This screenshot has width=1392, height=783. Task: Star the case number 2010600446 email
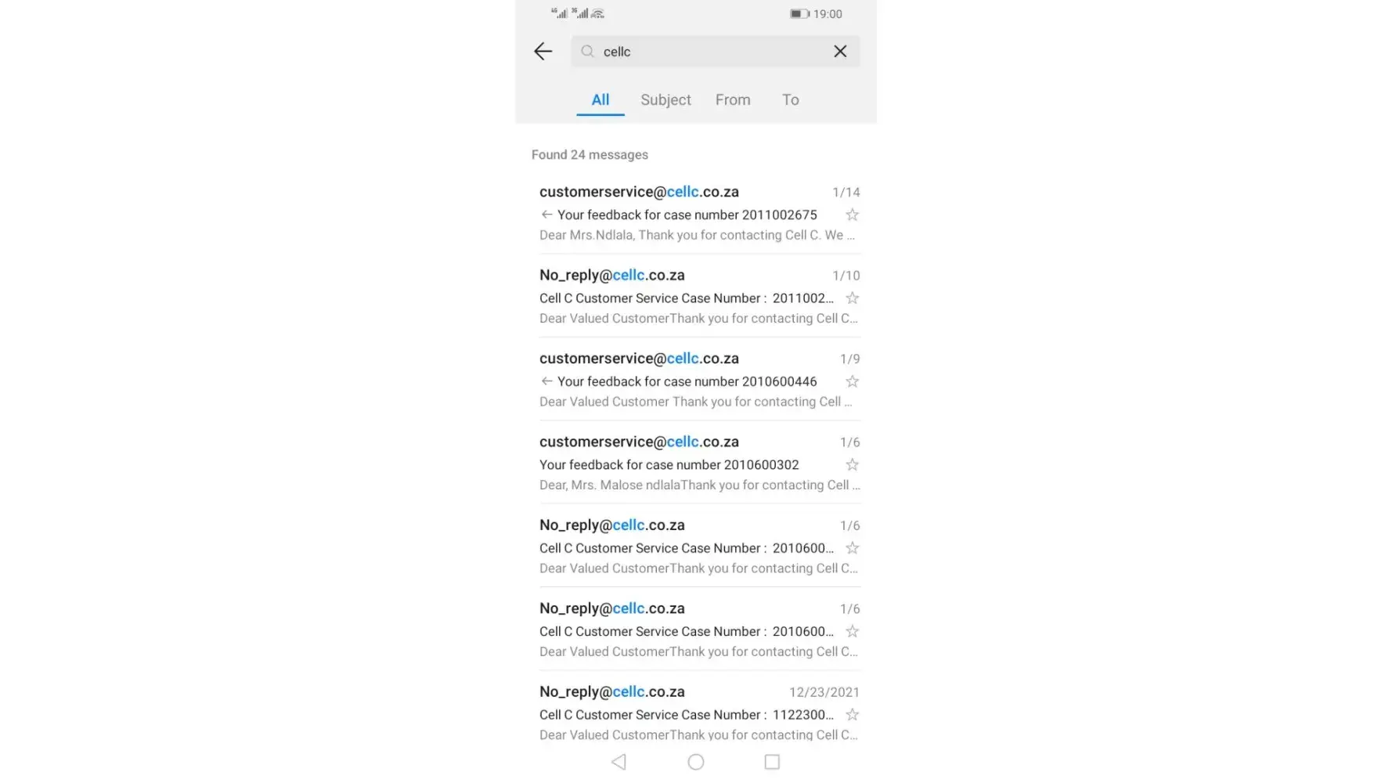853,381
